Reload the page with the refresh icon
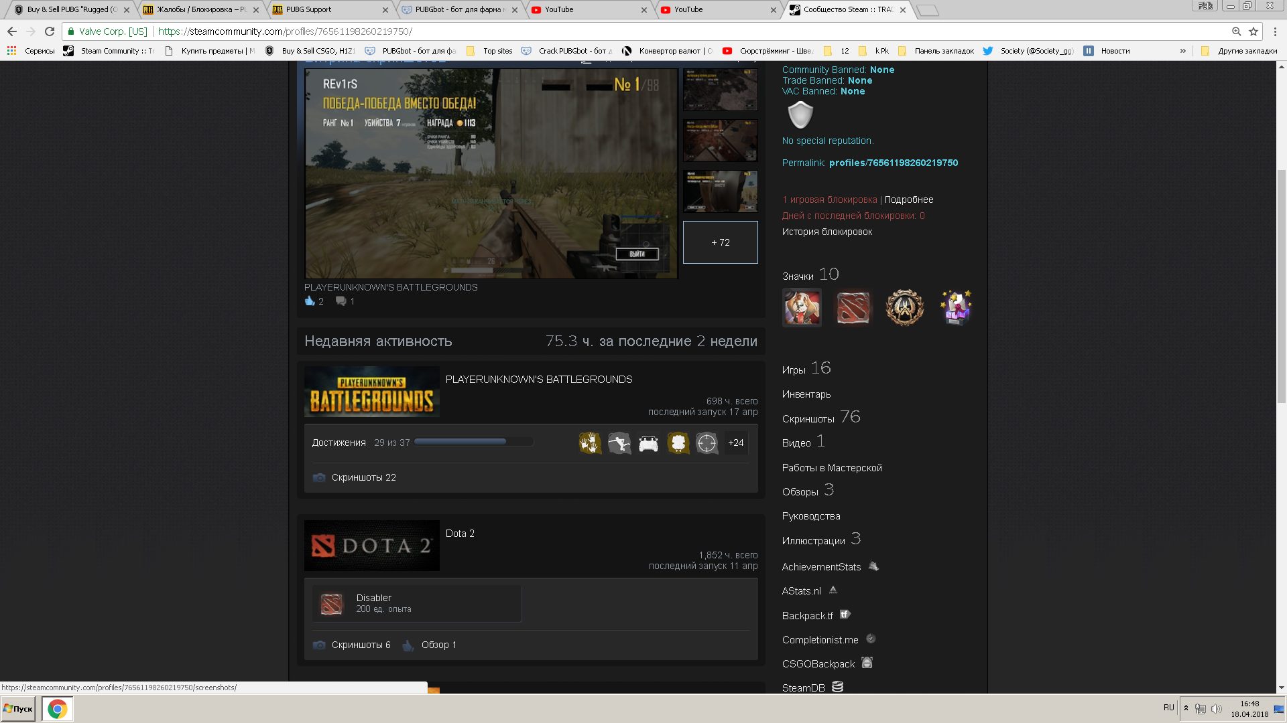Screen dimensions: 1287x723 [x=50, y=31]
